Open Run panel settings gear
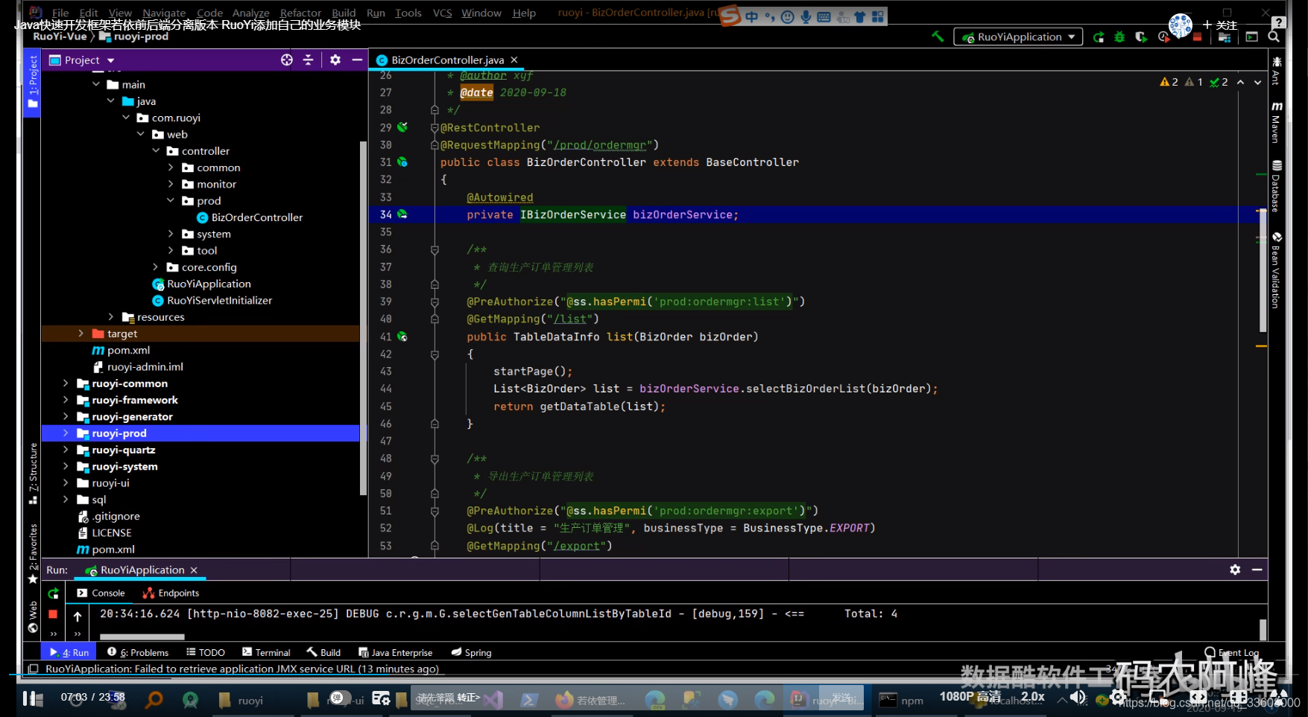Screen dimensions: 1308x717 [1235, 570]
